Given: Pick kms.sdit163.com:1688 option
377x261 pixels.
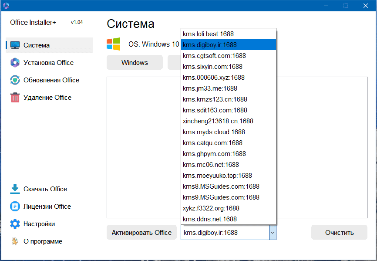Looking at the screenshot, I should coord(229,110).
